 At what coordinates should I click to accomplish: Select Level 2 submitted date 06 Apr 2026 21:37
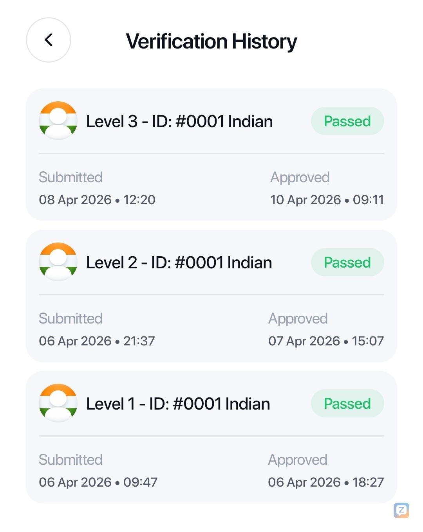coord(97,341)
